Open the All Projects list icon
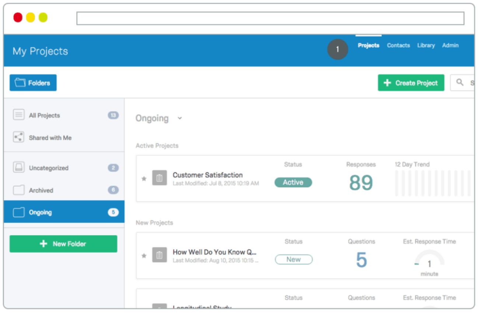The width and height of the screenshot is (479, 313). tap(18, 115)
